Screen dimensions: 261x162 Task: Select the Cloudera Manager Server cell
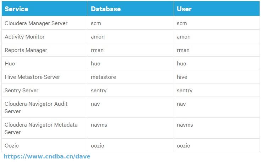point(45,23)
